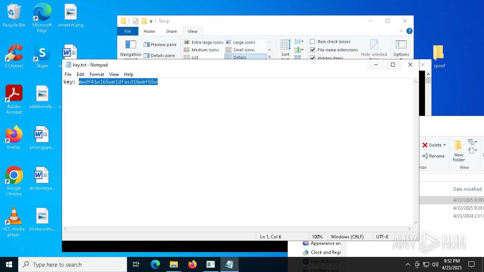The height and width of the screenshot is (272, 484).
Task: Launch Microsoft Edge from the desktop
Action: pos(42,18)
